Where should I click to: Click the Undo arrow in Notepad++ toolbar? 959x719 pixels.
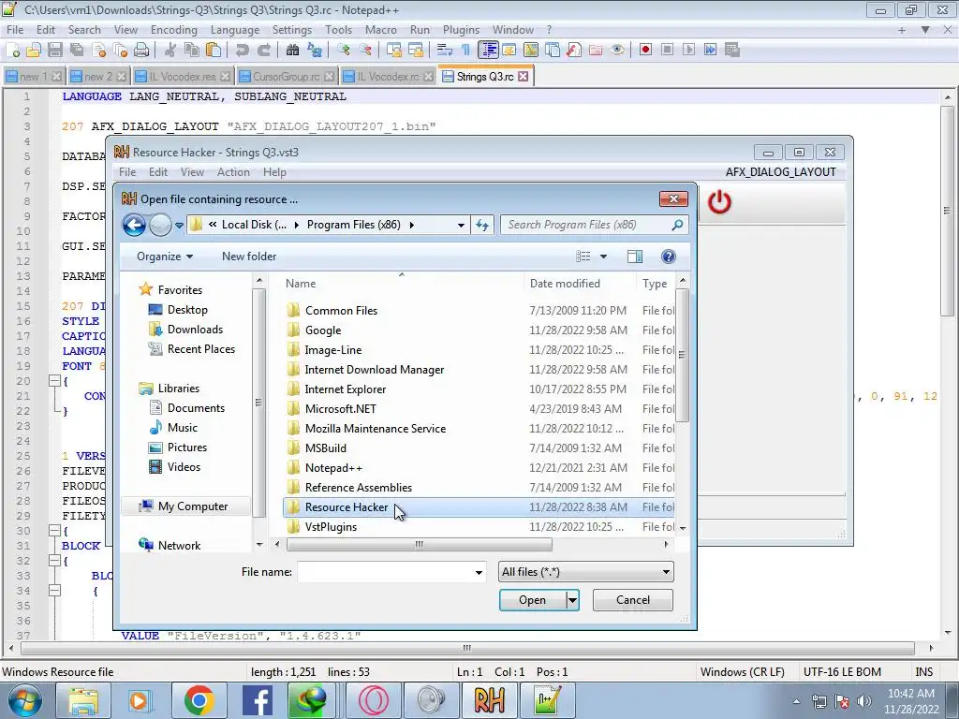tap(243, 51)
